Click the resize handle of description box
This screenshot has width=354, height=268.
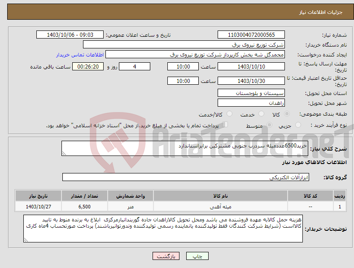(x=64, y=153)
